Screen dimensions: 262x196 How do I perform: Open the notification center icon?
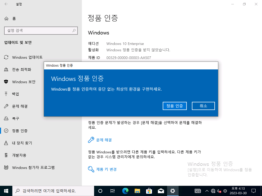[254, 191]
